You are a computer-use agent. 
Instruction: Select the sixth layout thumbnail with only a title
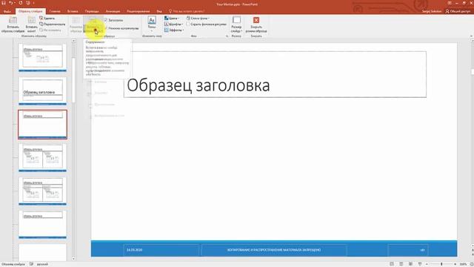(42, 224)
